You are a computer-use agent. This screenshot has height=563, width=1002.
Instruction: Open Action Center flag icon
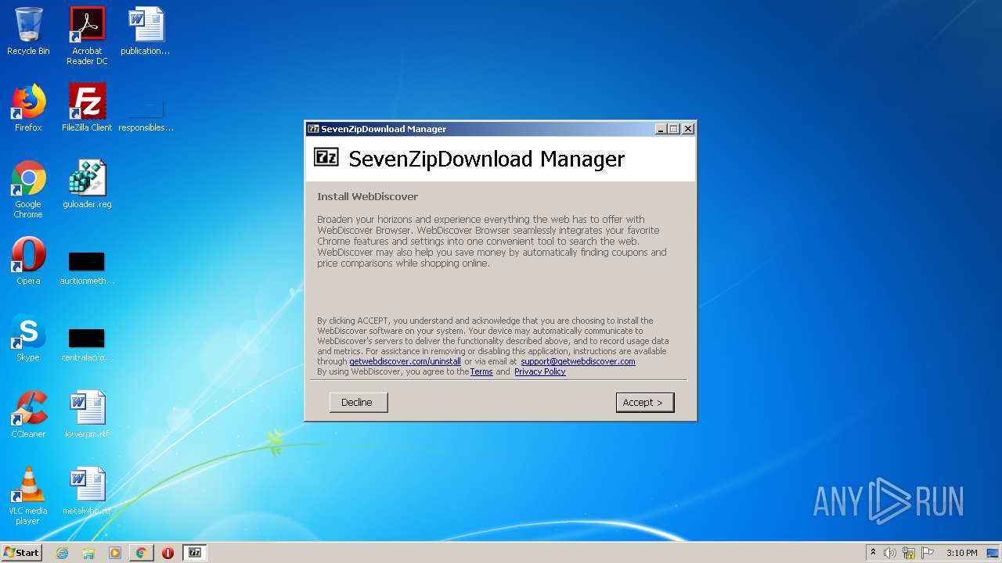(x=928, y=553)
